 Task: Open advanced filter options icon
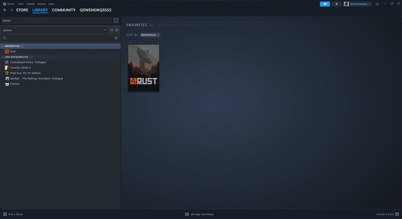[x=116, y=38]
